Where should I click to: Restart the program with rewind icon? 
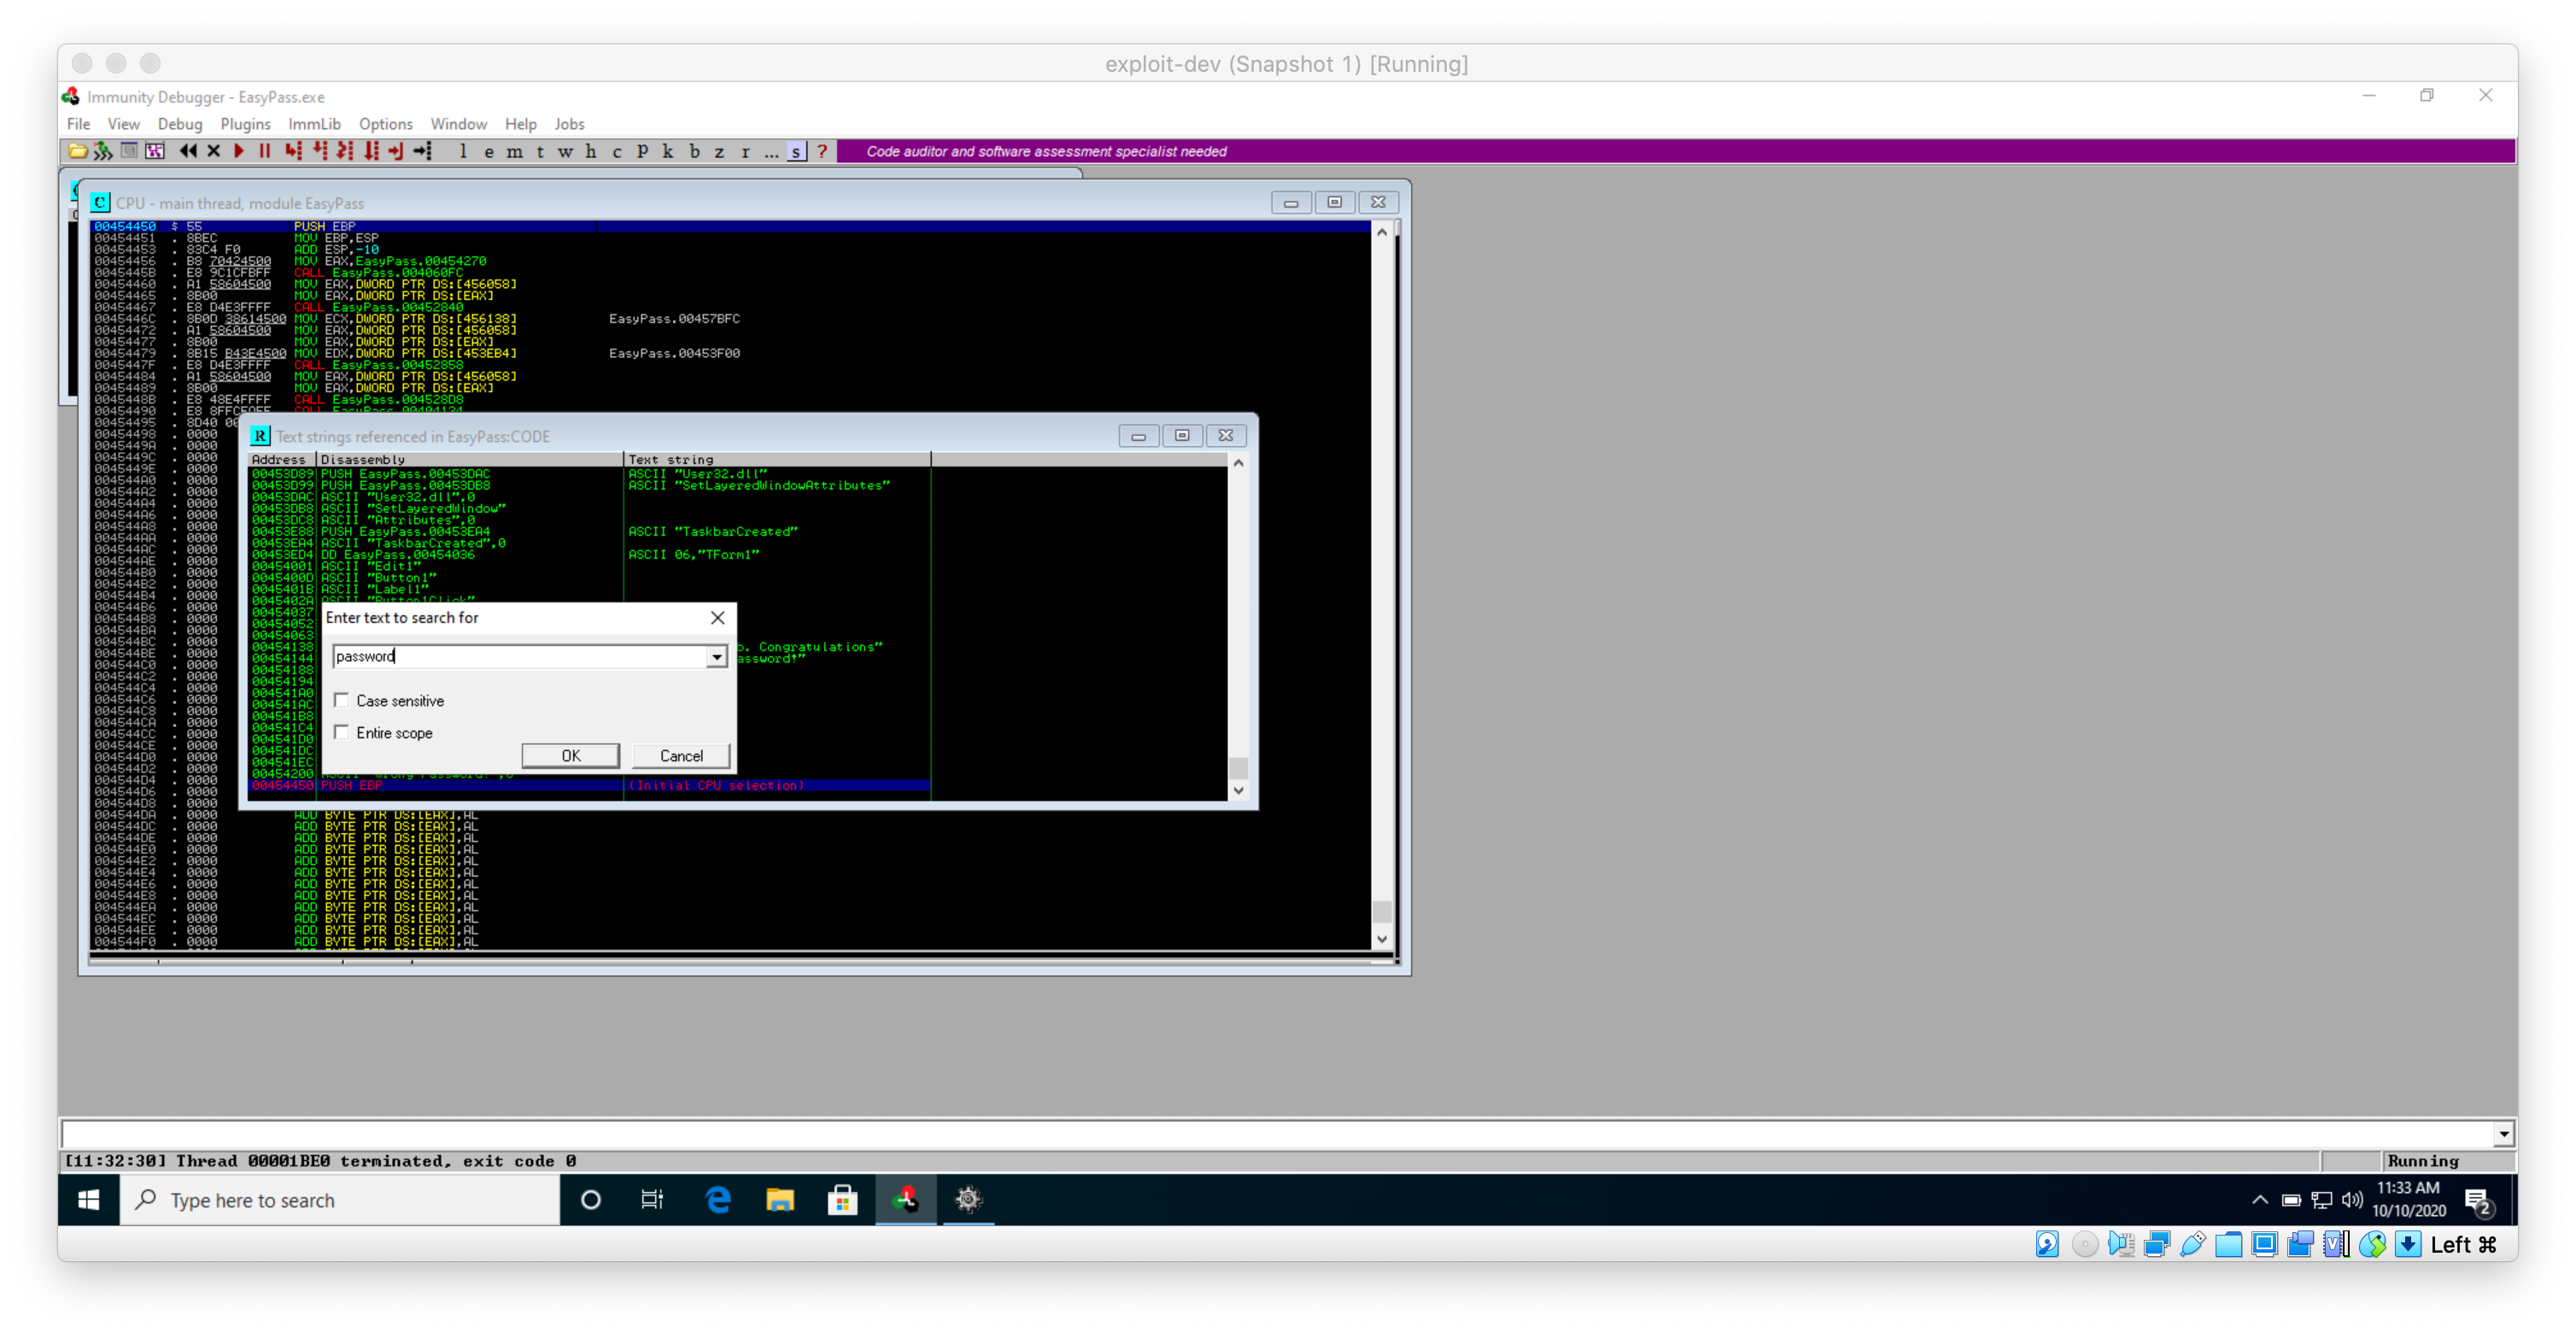pos(187,151)
